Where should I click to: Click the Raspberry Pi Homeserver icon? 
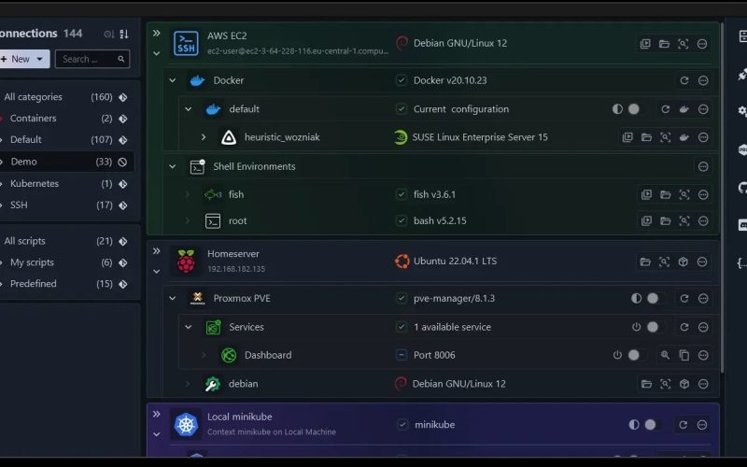pos(186,262)
